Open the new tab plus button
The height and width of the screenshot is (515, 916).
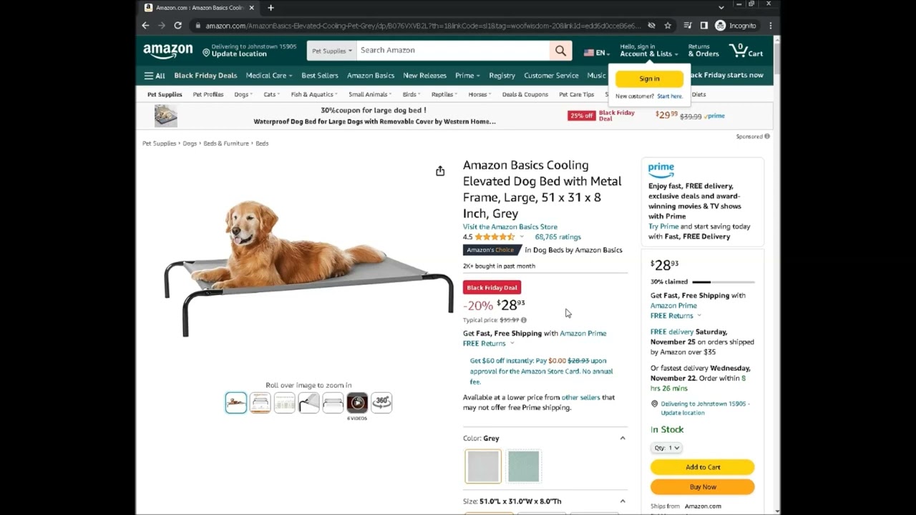click(271, 8)
